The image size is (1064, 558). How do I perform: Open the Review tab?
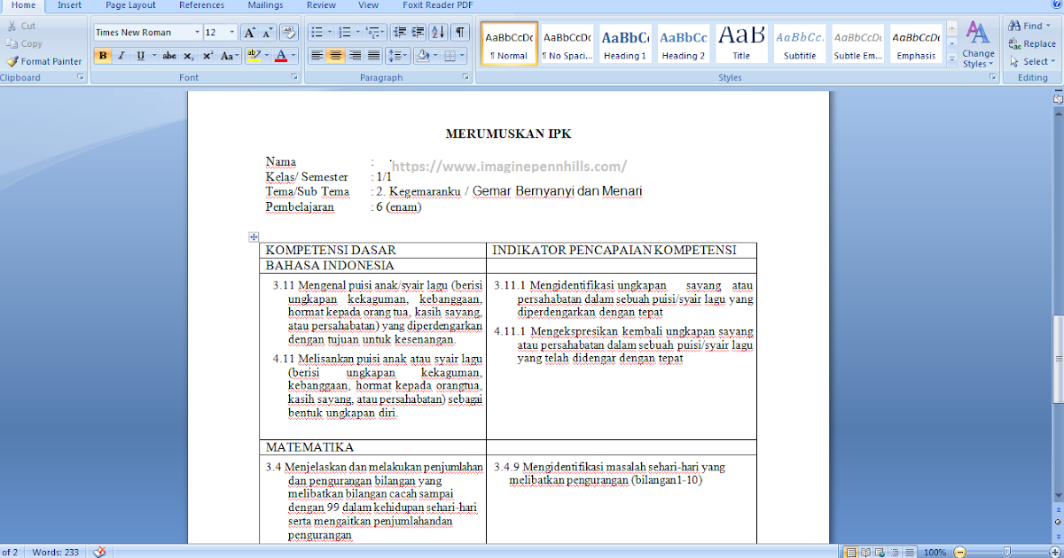(321, 5)
